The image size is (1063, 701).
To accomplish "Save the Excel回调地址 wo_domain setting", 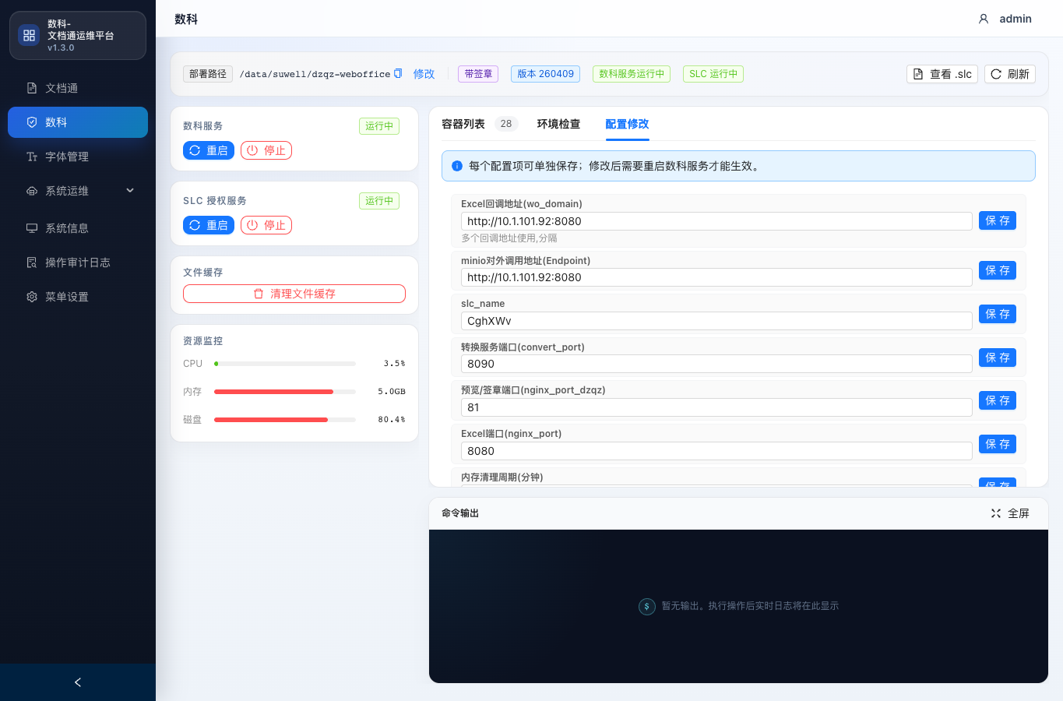I will 998,220.
